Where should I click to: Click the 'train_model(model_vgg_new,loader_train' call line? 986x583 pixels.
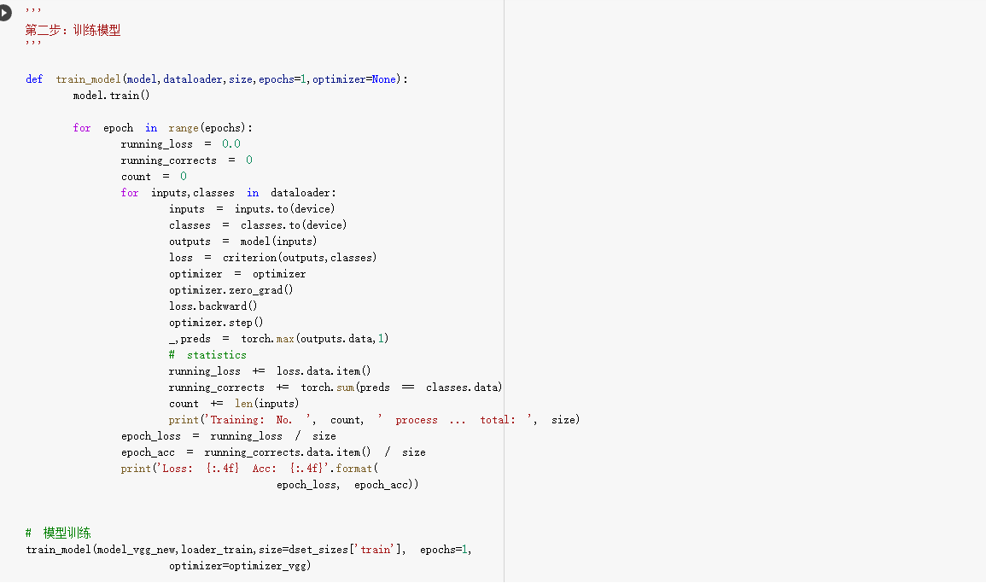click(x=248, y=550)
